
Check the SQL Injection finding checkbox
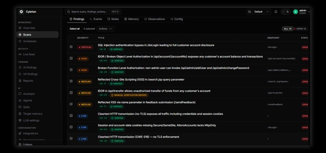tap(71, 47)
